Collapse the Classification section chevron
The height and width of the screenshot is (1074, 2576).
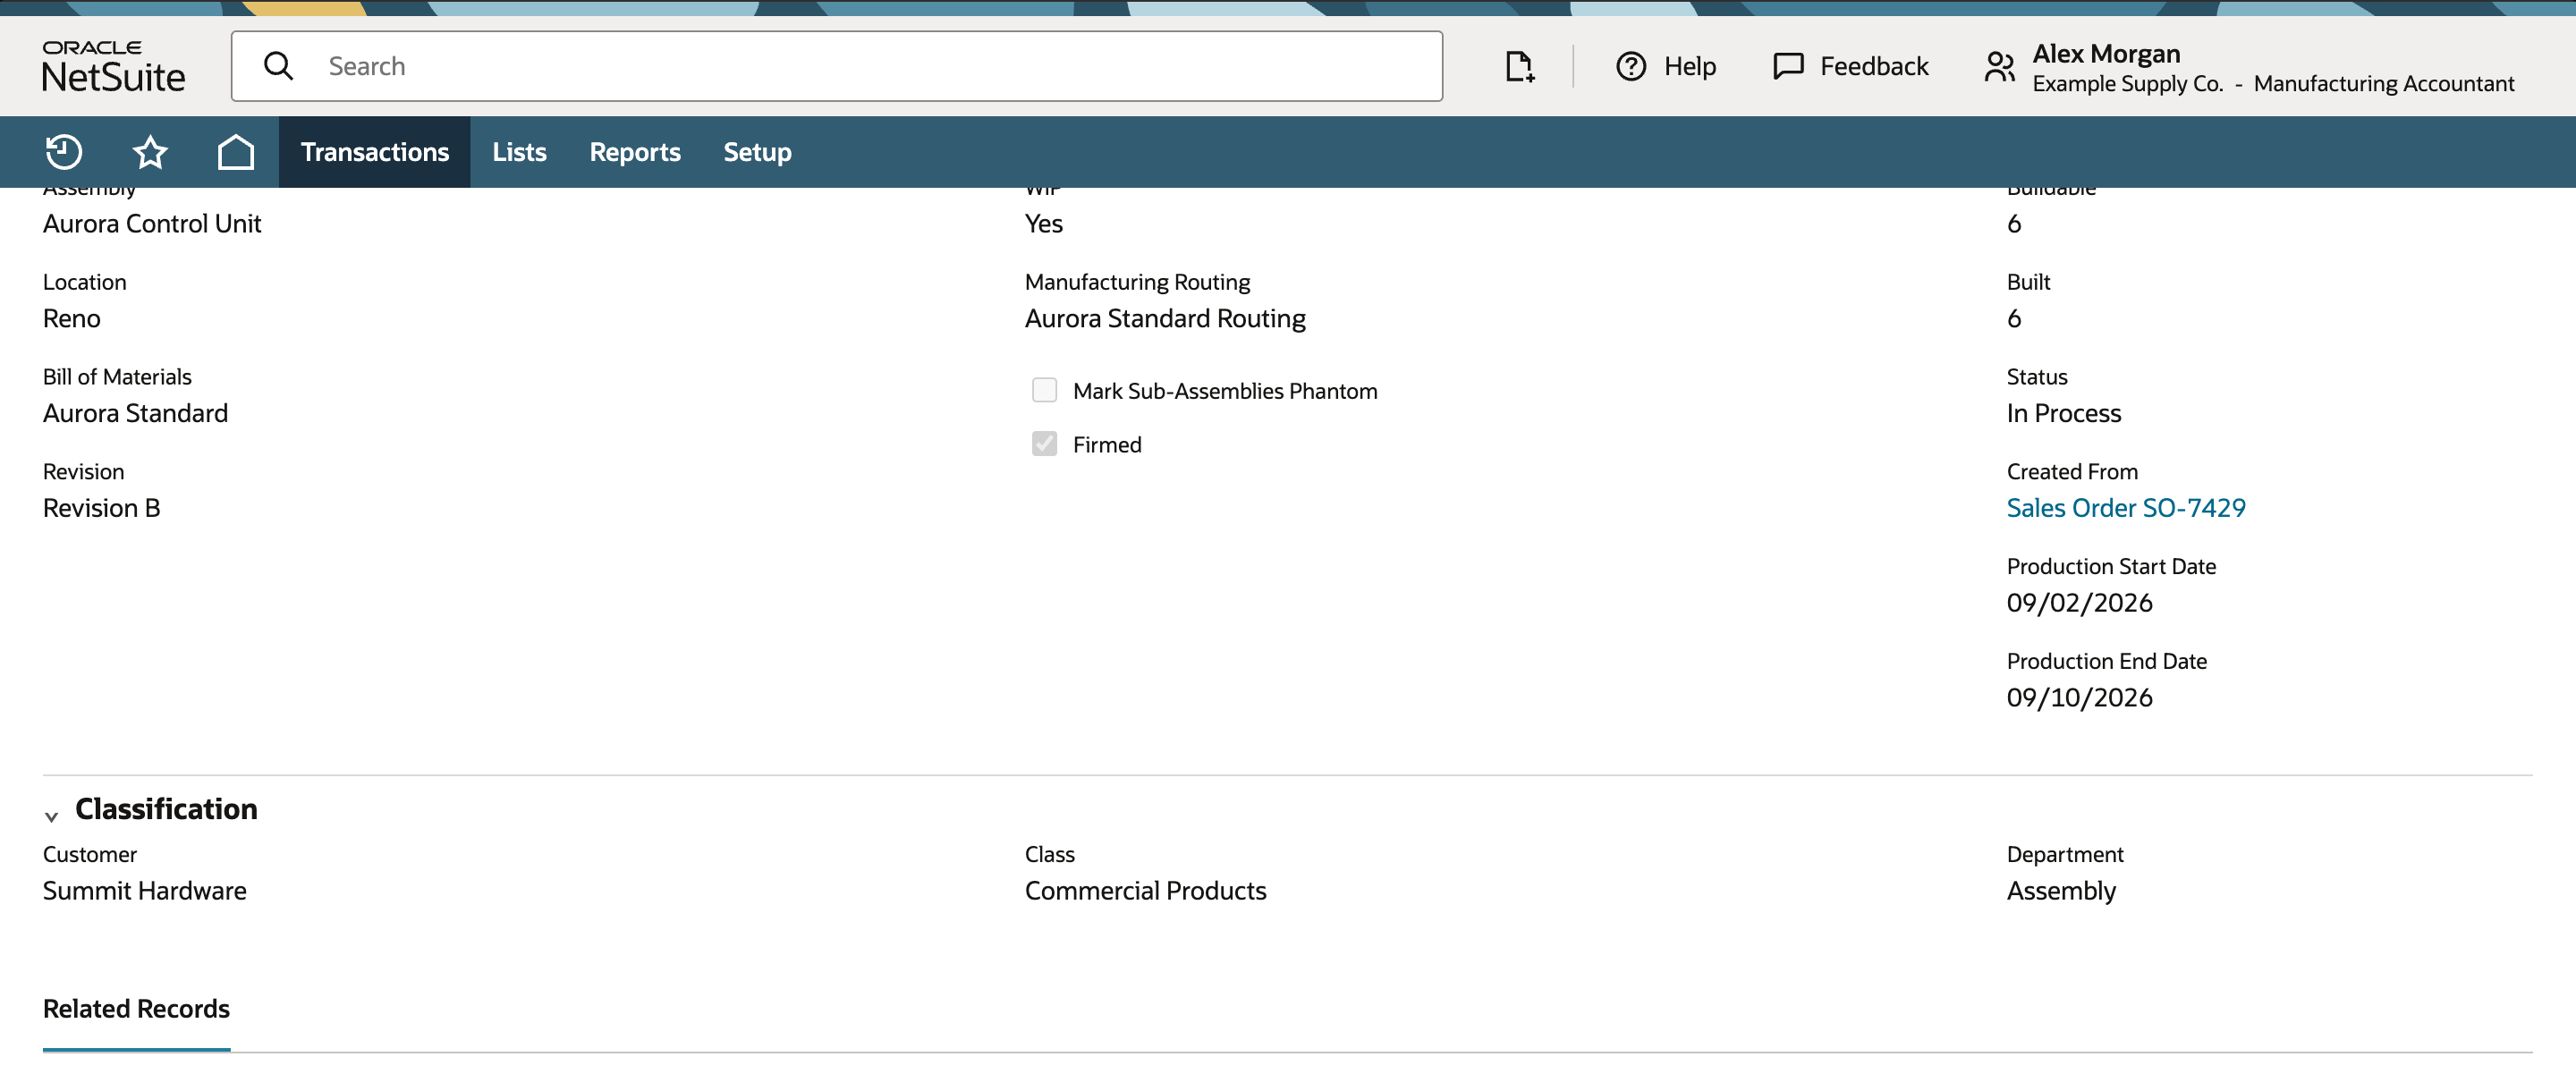(x=51, y=816)
